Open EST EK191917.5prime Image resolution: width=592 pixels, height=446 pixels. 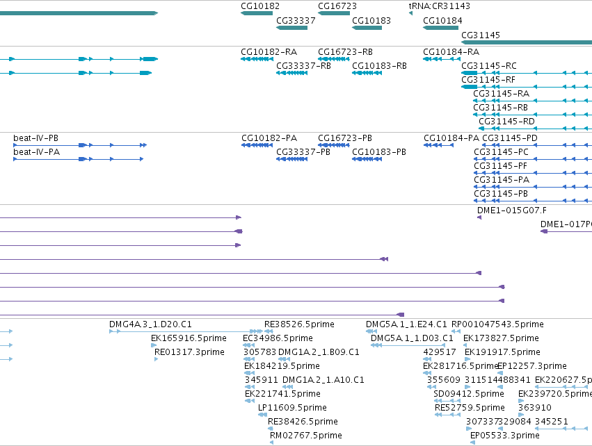click(502, 352)
